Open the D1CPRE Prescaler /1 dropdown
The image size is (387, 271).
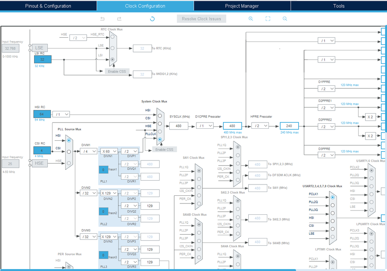point(205,126)
